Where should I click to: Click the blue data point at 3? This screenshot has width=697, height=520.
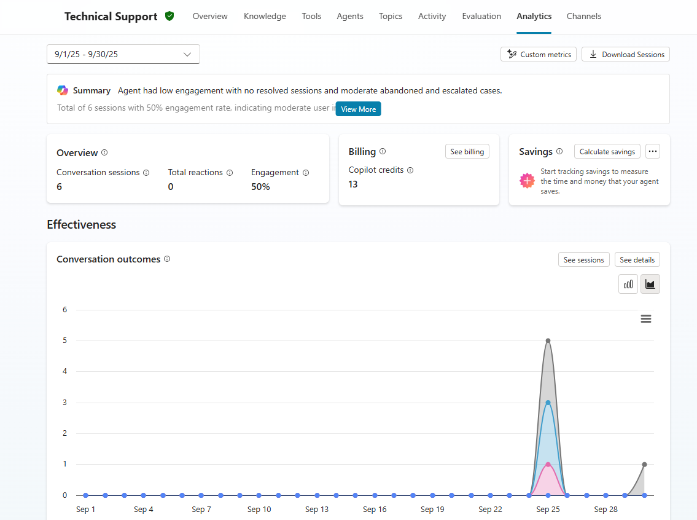pos(548,403)
